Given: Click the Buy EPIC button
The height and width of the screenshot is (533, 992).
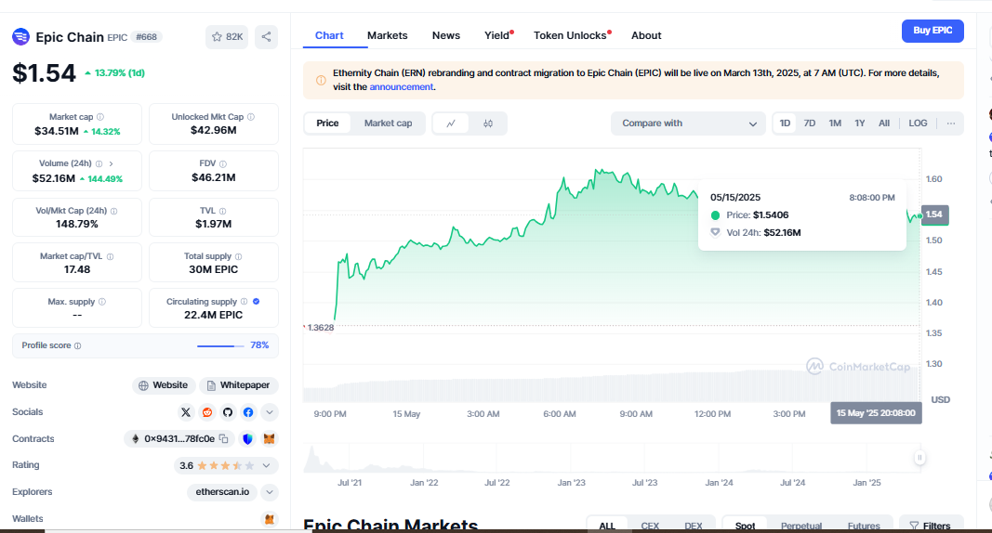Looking at the screenshot, I should (x=932, y=31).
